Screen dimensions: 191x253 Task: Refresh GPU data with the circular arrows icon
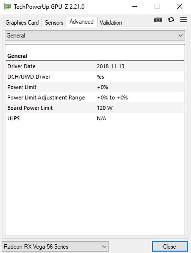pos(171,20)
